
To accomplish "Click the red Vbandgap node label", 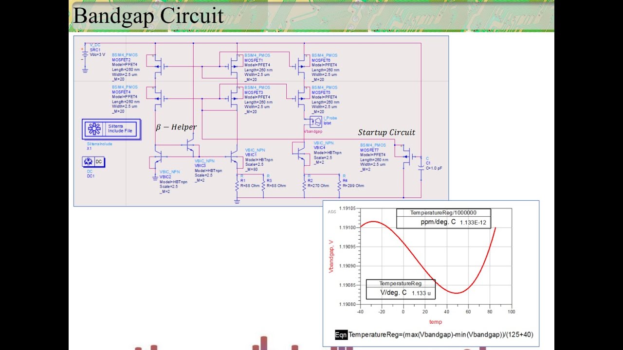I will click(313, 131).
